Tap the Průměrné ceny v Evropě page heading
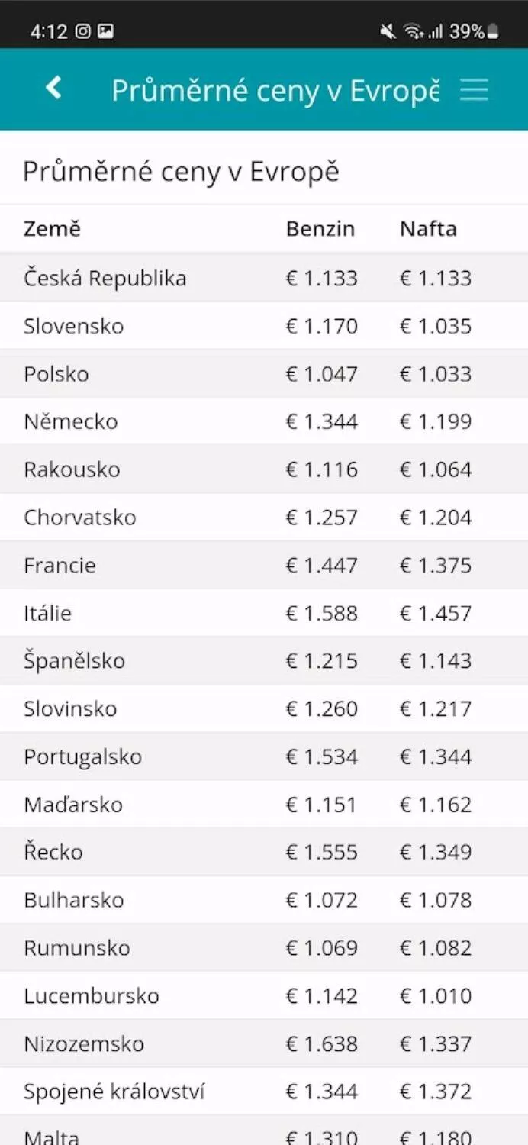 point(181,172)
